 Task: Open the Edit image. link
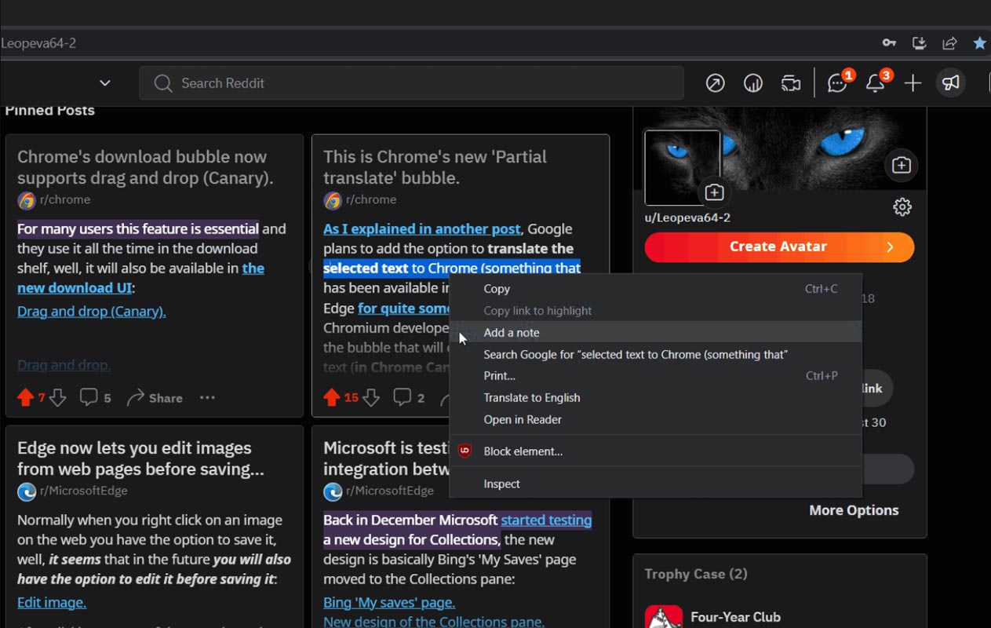(52, 603)
